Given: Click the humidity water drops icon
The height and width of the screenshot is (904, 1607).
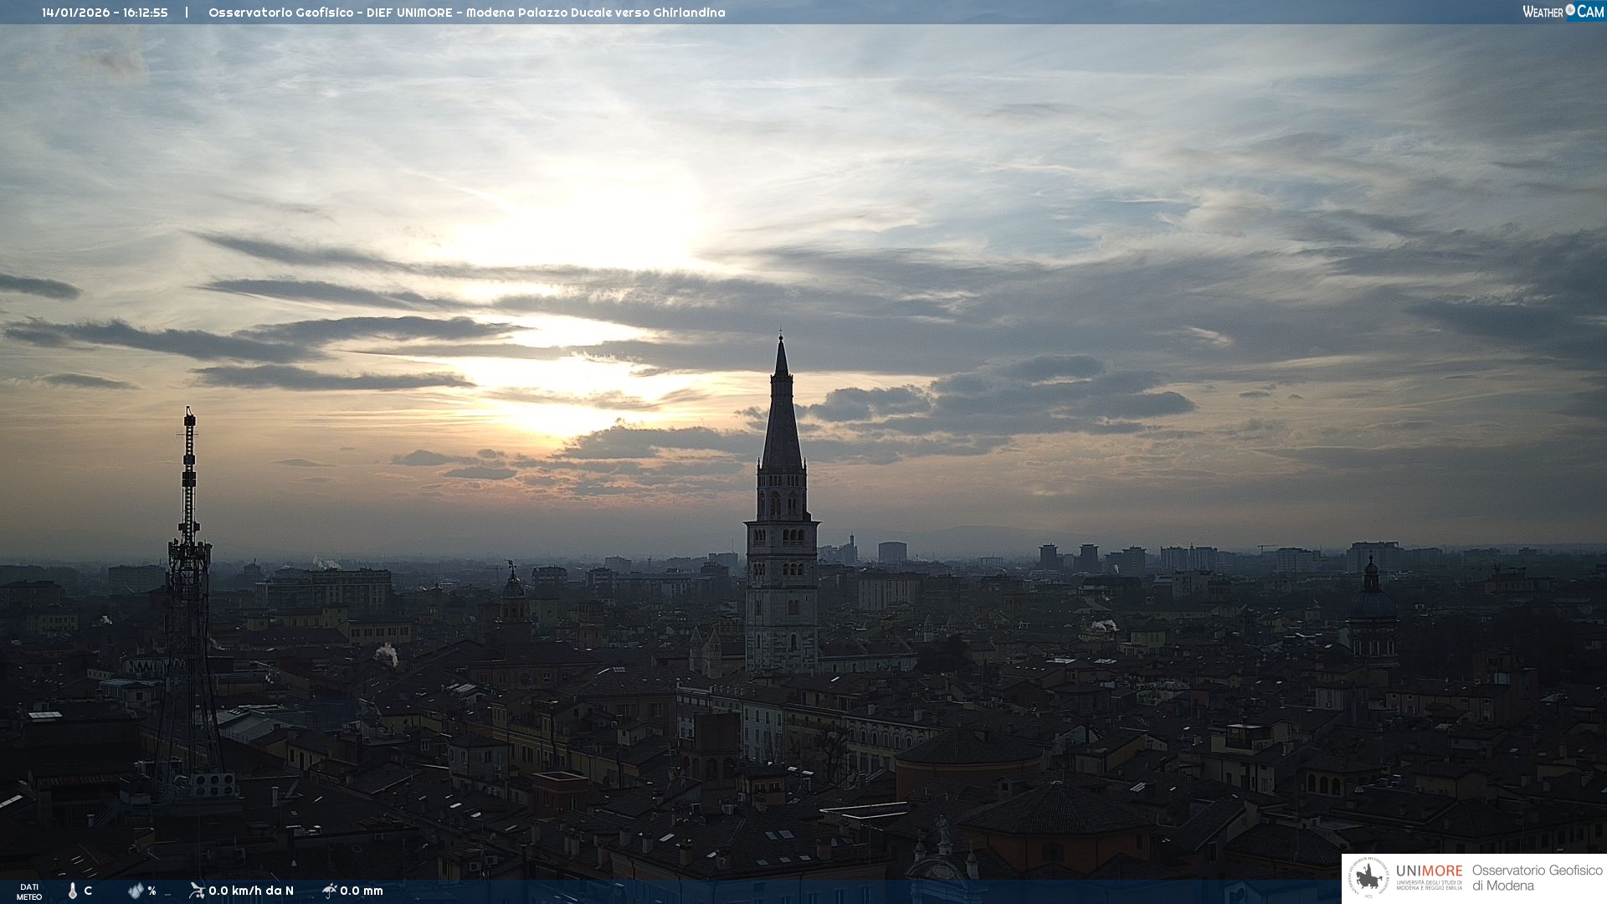Looking at the screenshot, I should (x=136, y=891).
